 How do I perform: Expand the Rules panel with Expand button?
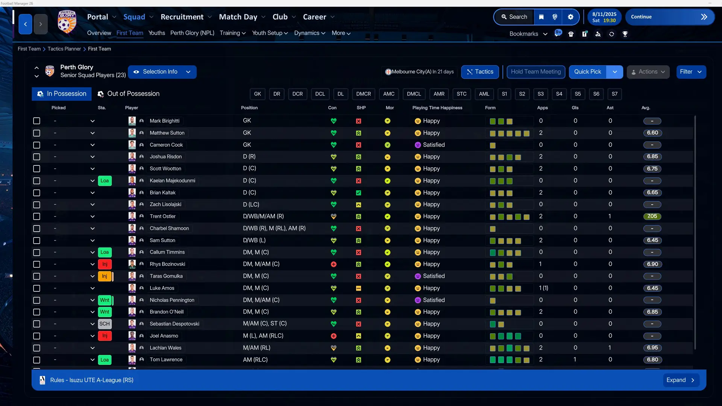pyautogui.click(x=681, y=380)
